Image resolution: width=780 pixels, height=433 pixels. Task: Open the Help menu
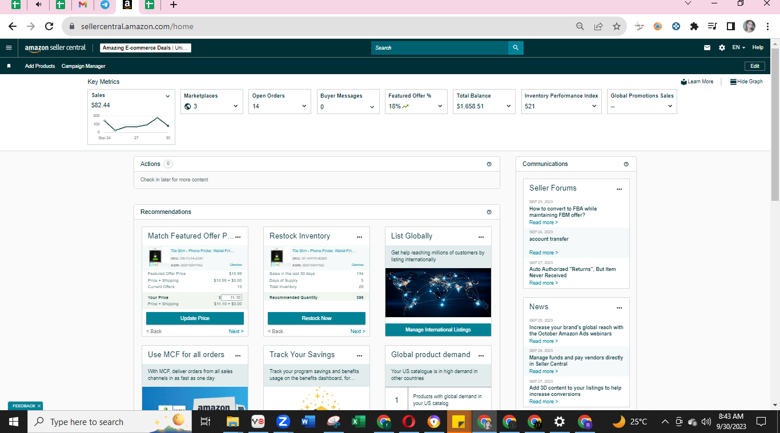758,48
